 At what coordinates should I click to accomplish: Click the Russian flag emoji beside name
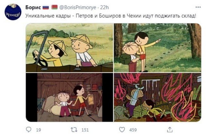(x=46, y=7)
